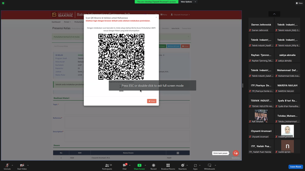Image resolution: width=305 pixels, height=171 pixels.
Task: Expand video options arrow beside Start Video
Action: coord(28,165)
